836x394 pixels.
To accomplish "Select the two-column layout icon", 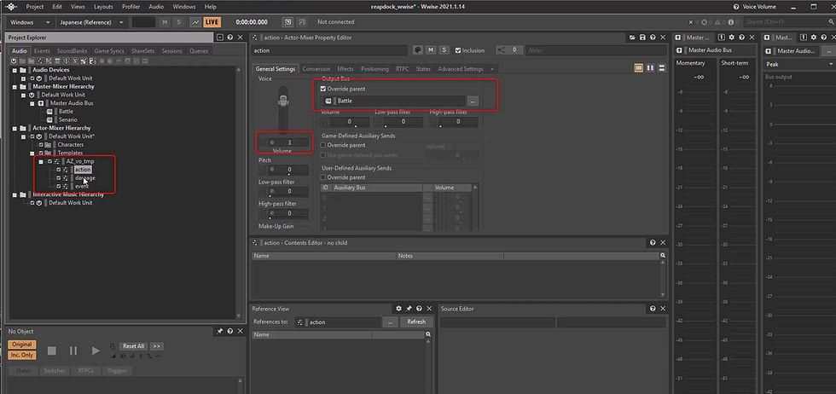I will coord(650,68).
